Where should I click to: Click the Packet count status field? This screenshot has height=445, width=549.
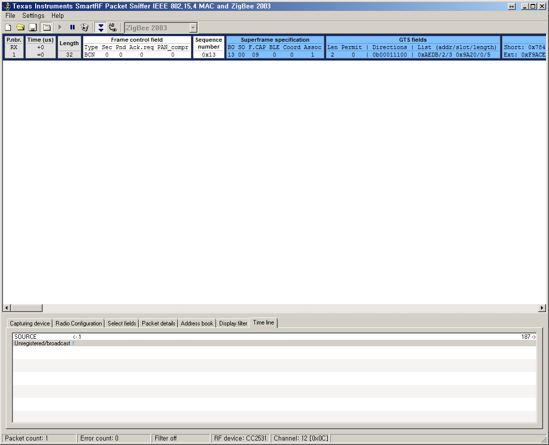pos(39,439)
